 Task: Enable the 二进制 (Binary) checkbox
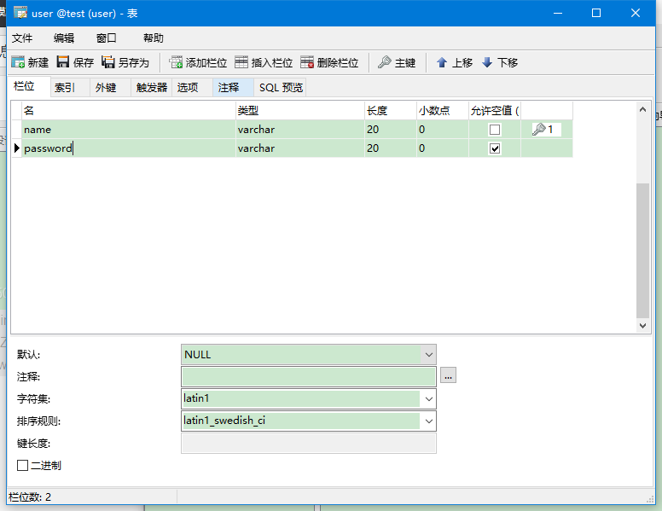[22, 466]
